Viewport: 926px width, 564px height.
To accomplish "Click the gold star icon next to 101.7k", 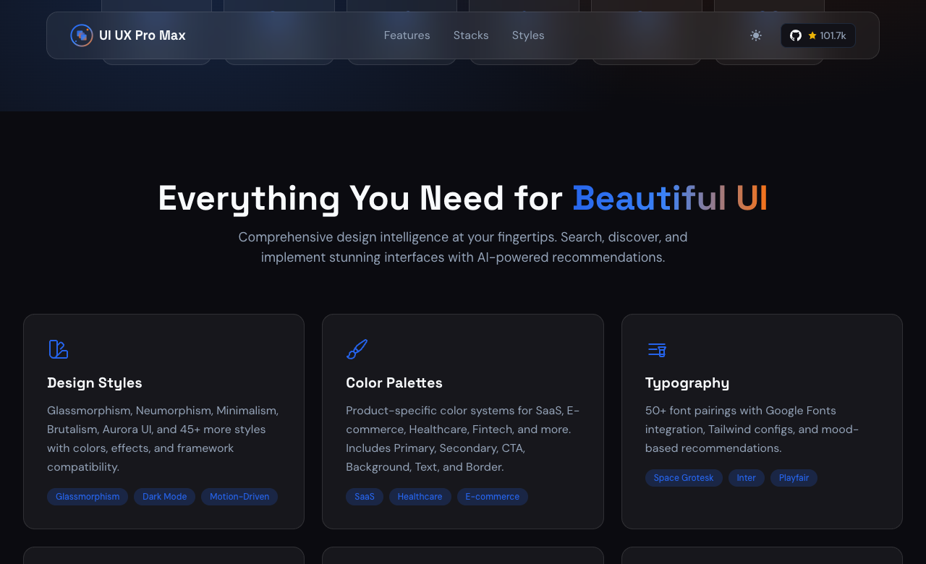I will (x=812, y=35).
